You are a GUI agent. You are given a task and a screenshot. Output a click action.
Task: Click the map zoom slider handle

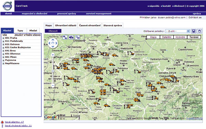[53, 71]
